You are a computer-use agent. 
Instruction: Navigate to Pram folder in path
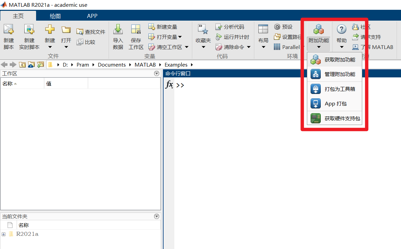tap(83, 65)
